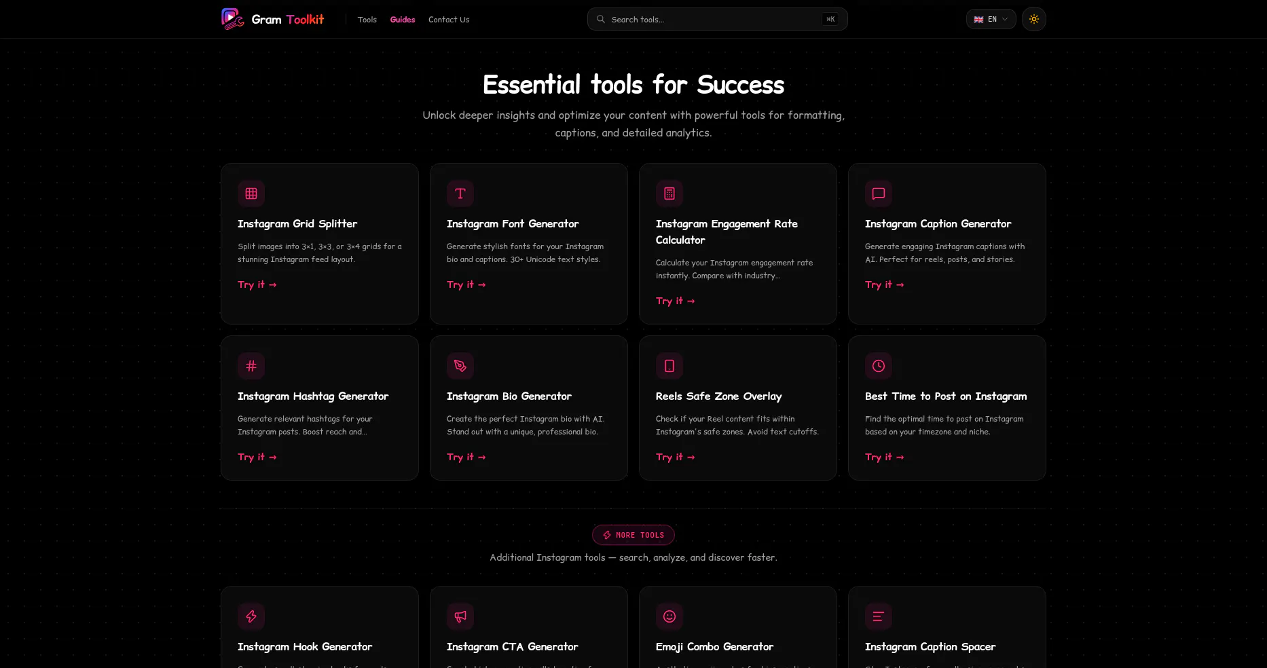Click the Gram Toolkit logo icon
The image size is (1267, 668).
232,19
